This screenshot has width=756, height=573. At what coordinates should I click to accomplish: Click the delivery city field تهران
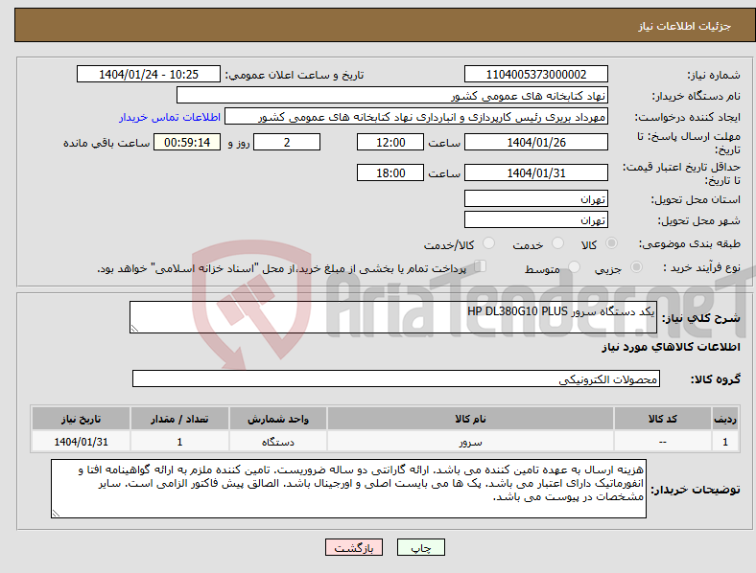pyautogui.click(x=536, y=219)
